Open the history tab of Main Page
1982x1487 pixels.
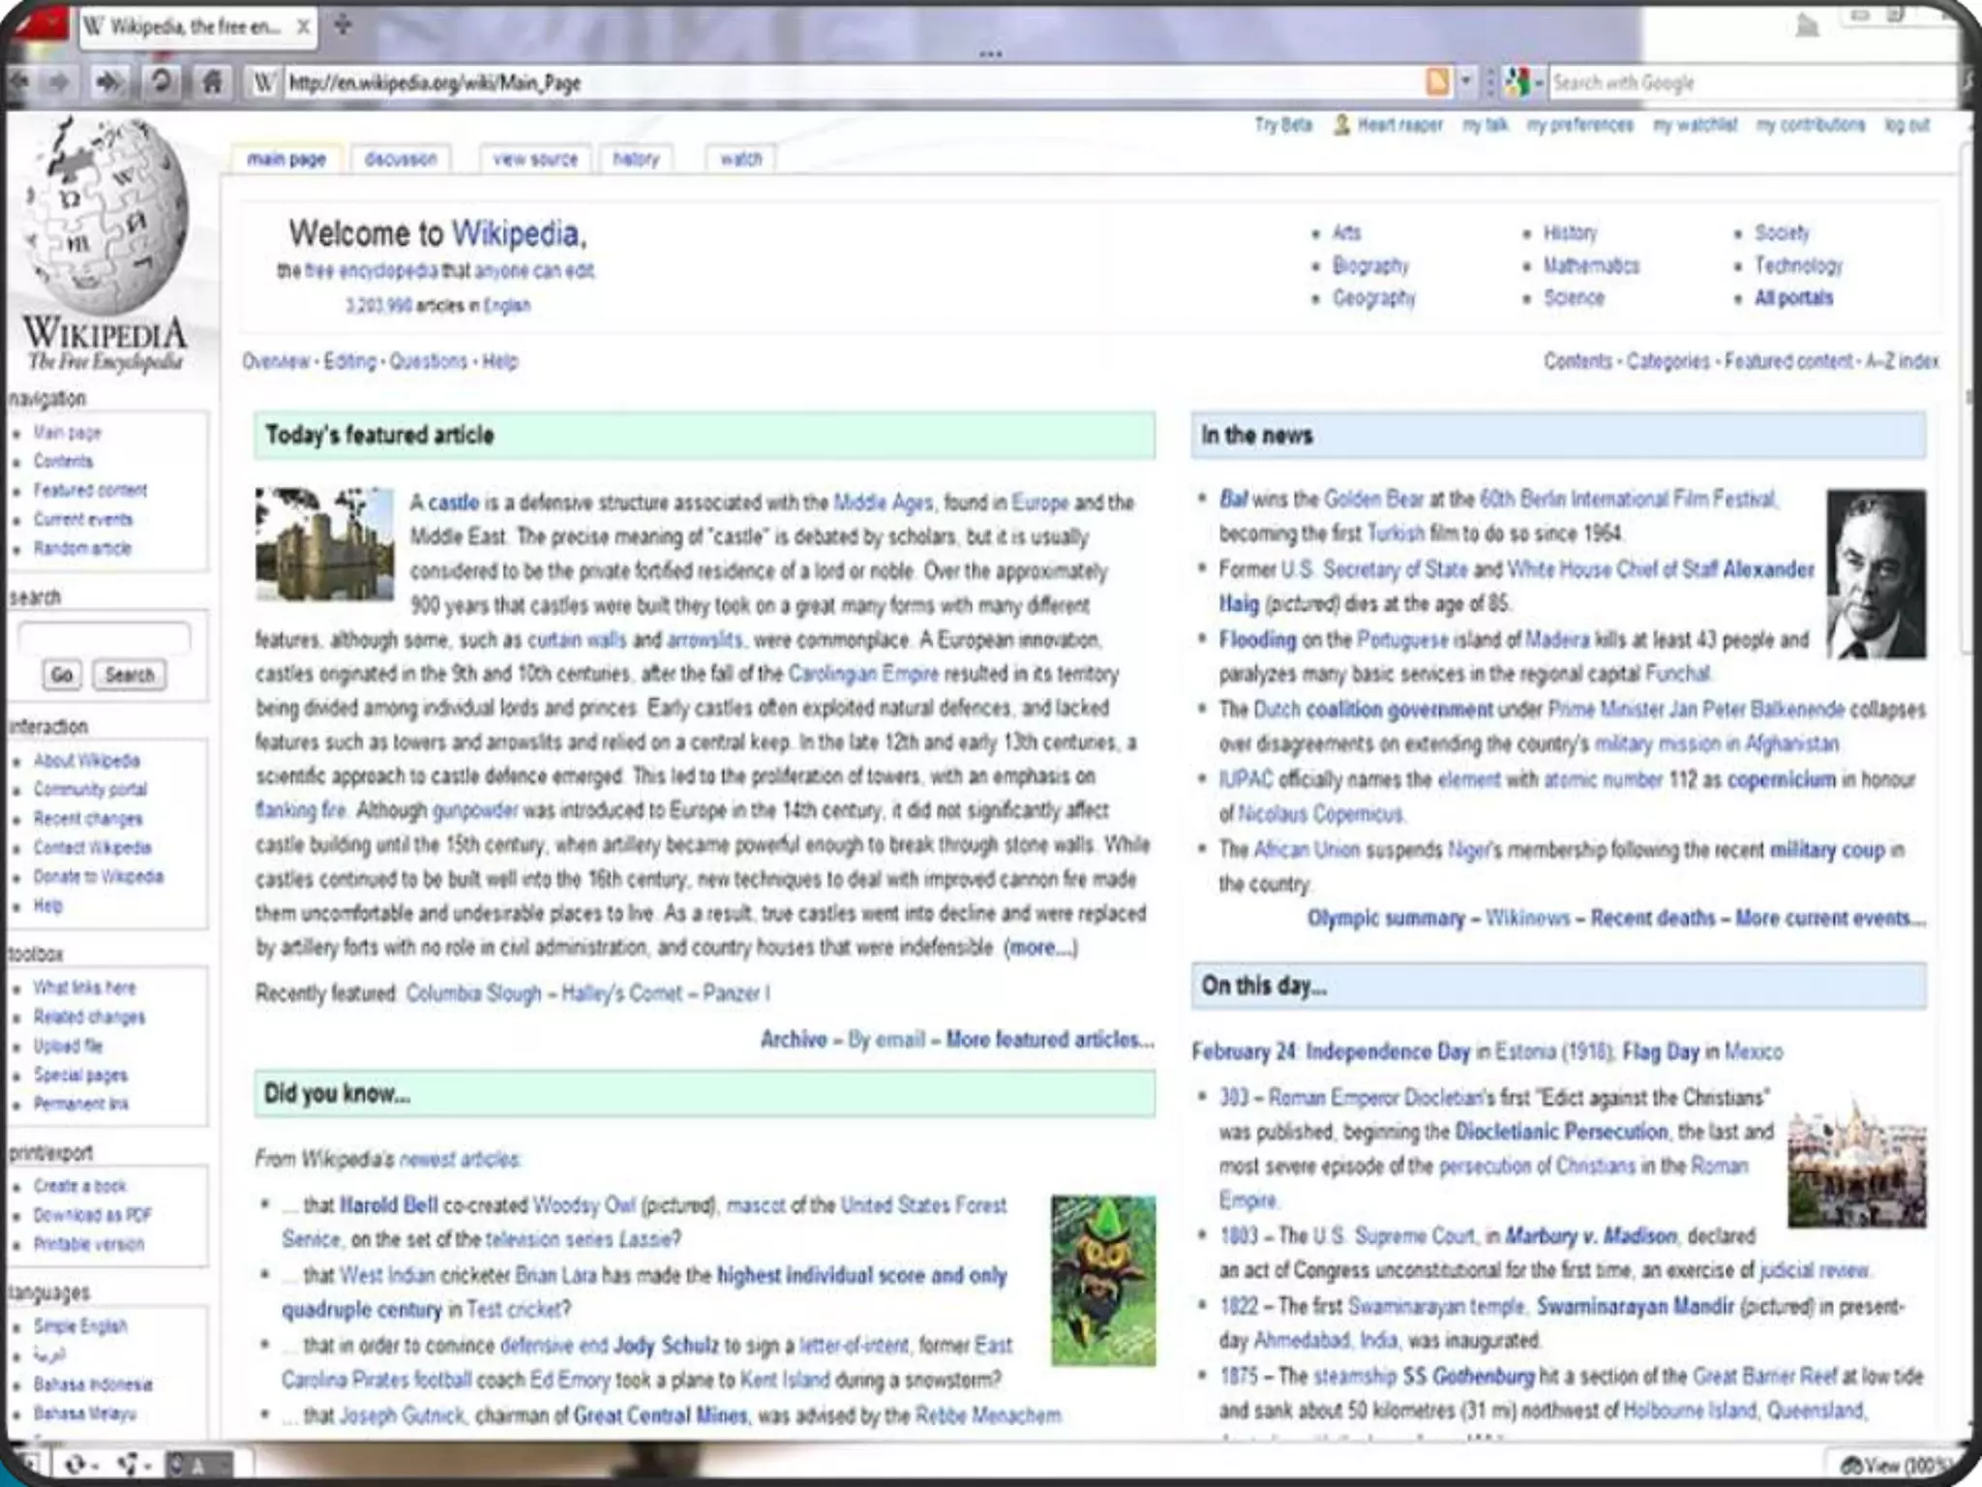pos(636,159)
